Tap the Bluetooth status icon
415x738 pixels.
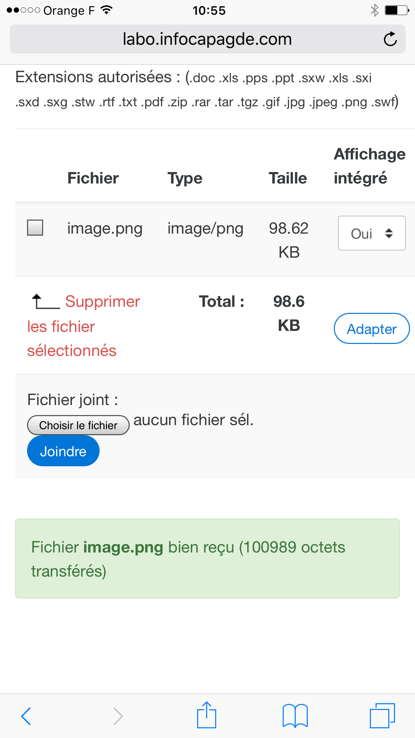point(375,10)
